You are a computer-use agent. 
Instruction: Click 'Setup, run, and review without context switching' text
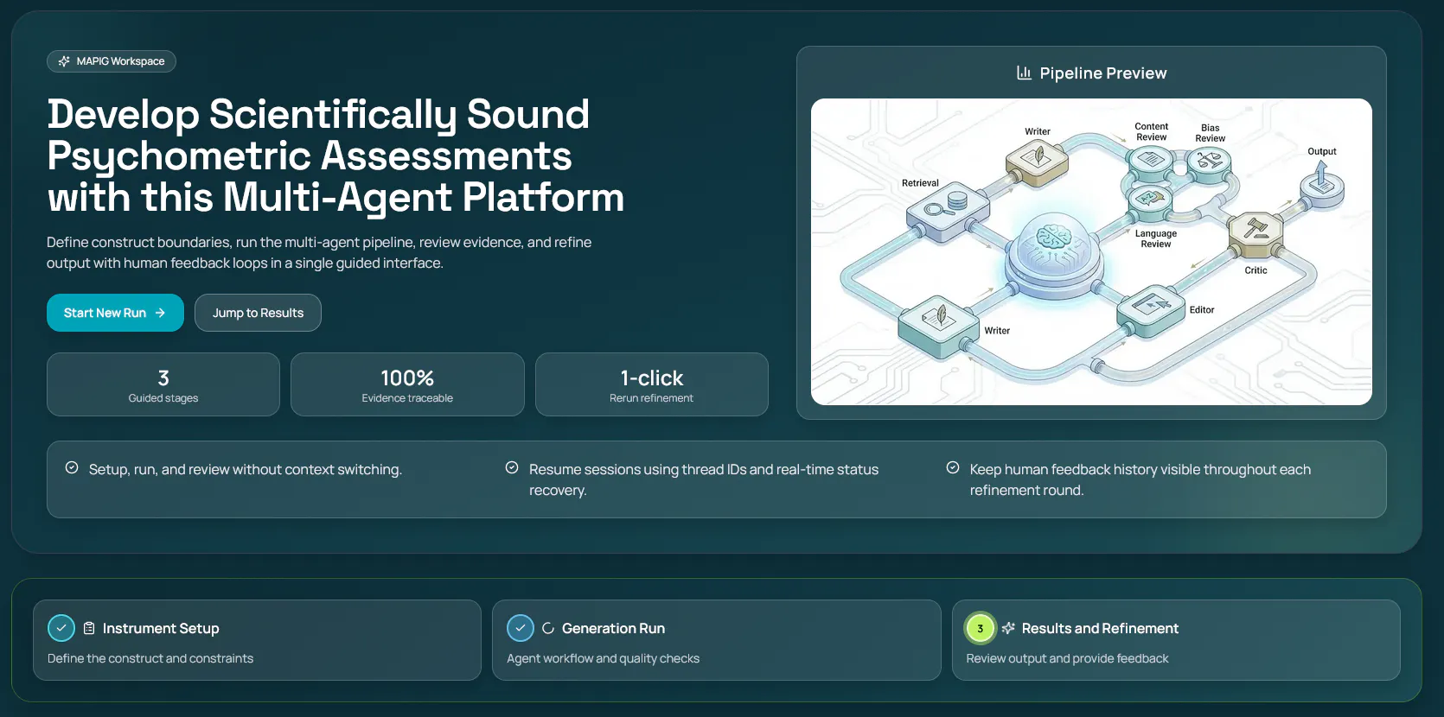(x=246, y=469)
